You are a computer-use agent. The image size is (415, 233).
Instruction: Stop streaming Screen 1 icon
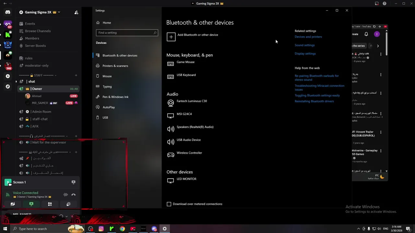pos(73,182)
